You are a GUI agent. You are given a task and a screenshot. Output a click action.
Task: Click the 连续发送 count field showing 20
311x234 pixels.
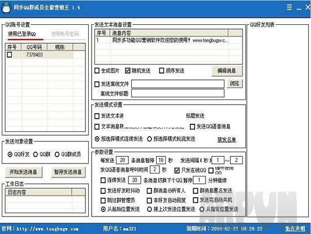(x=135, y=180)
